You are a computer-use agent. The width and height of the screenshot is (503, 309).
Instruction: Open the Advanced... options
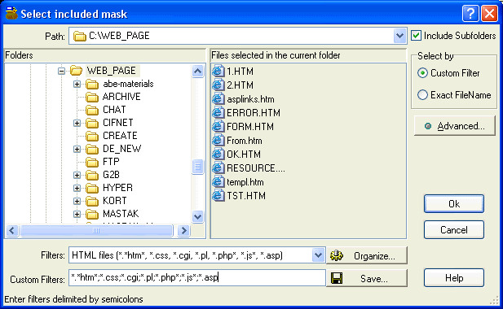click(x=455, y=126)
